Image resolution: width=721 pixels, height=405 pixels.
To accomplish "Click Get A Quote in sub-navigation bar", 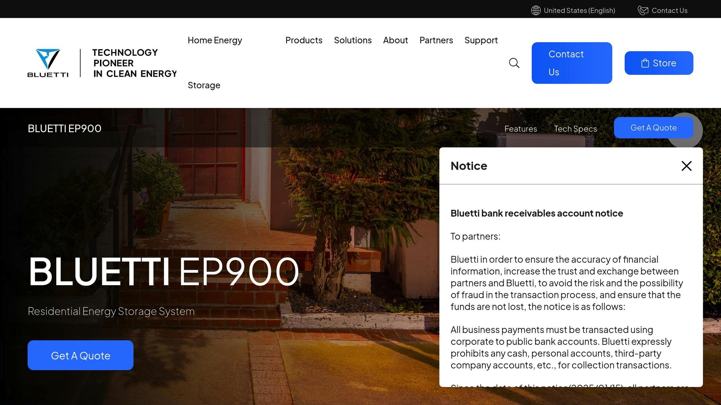I will pos(653,128).
